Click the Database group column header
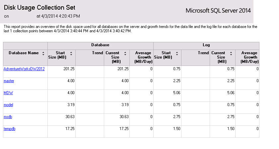The image size is (279, 149). pos(100,45)
